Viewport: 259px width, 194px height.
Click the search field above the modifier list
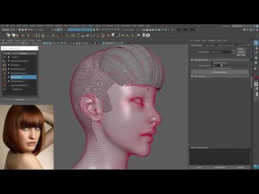[x=19, y=48]
